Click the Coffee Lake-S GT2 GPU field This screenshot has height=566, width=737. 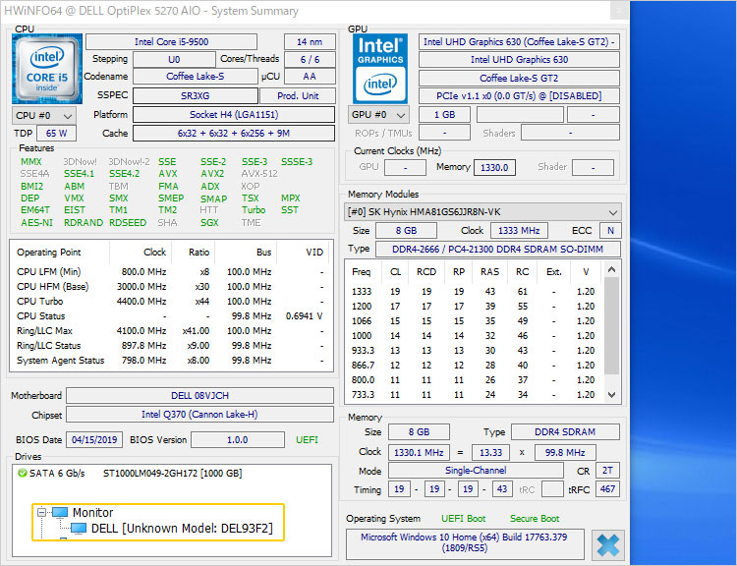pyautogui.click(x=520, y=78)
